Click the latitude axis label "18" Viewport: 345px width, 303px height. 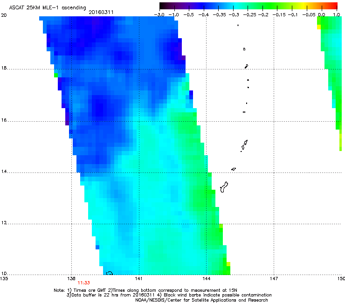coord(4,68)
